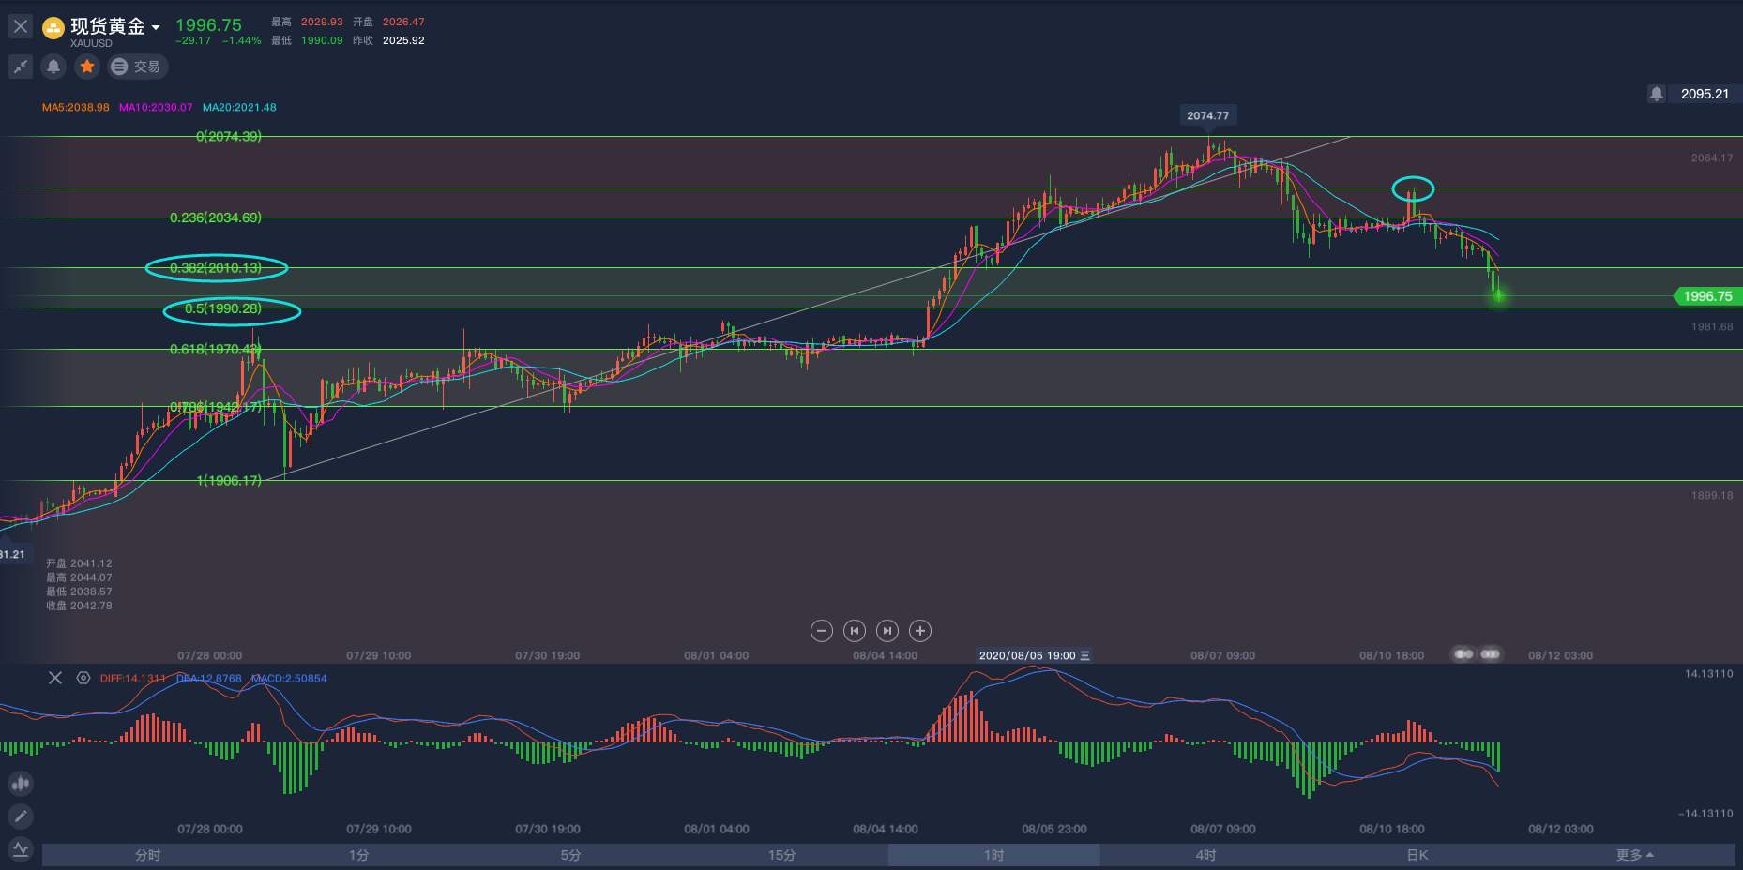Switch to the 4时 timeframe tab

click(x=1205, y=855)
